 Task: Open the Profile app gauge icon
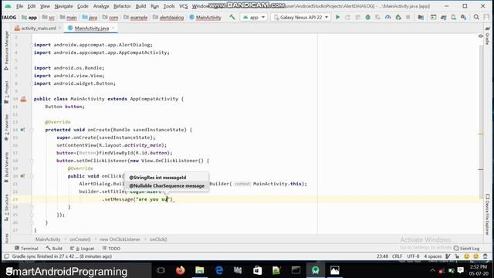(x=387, y=17)
